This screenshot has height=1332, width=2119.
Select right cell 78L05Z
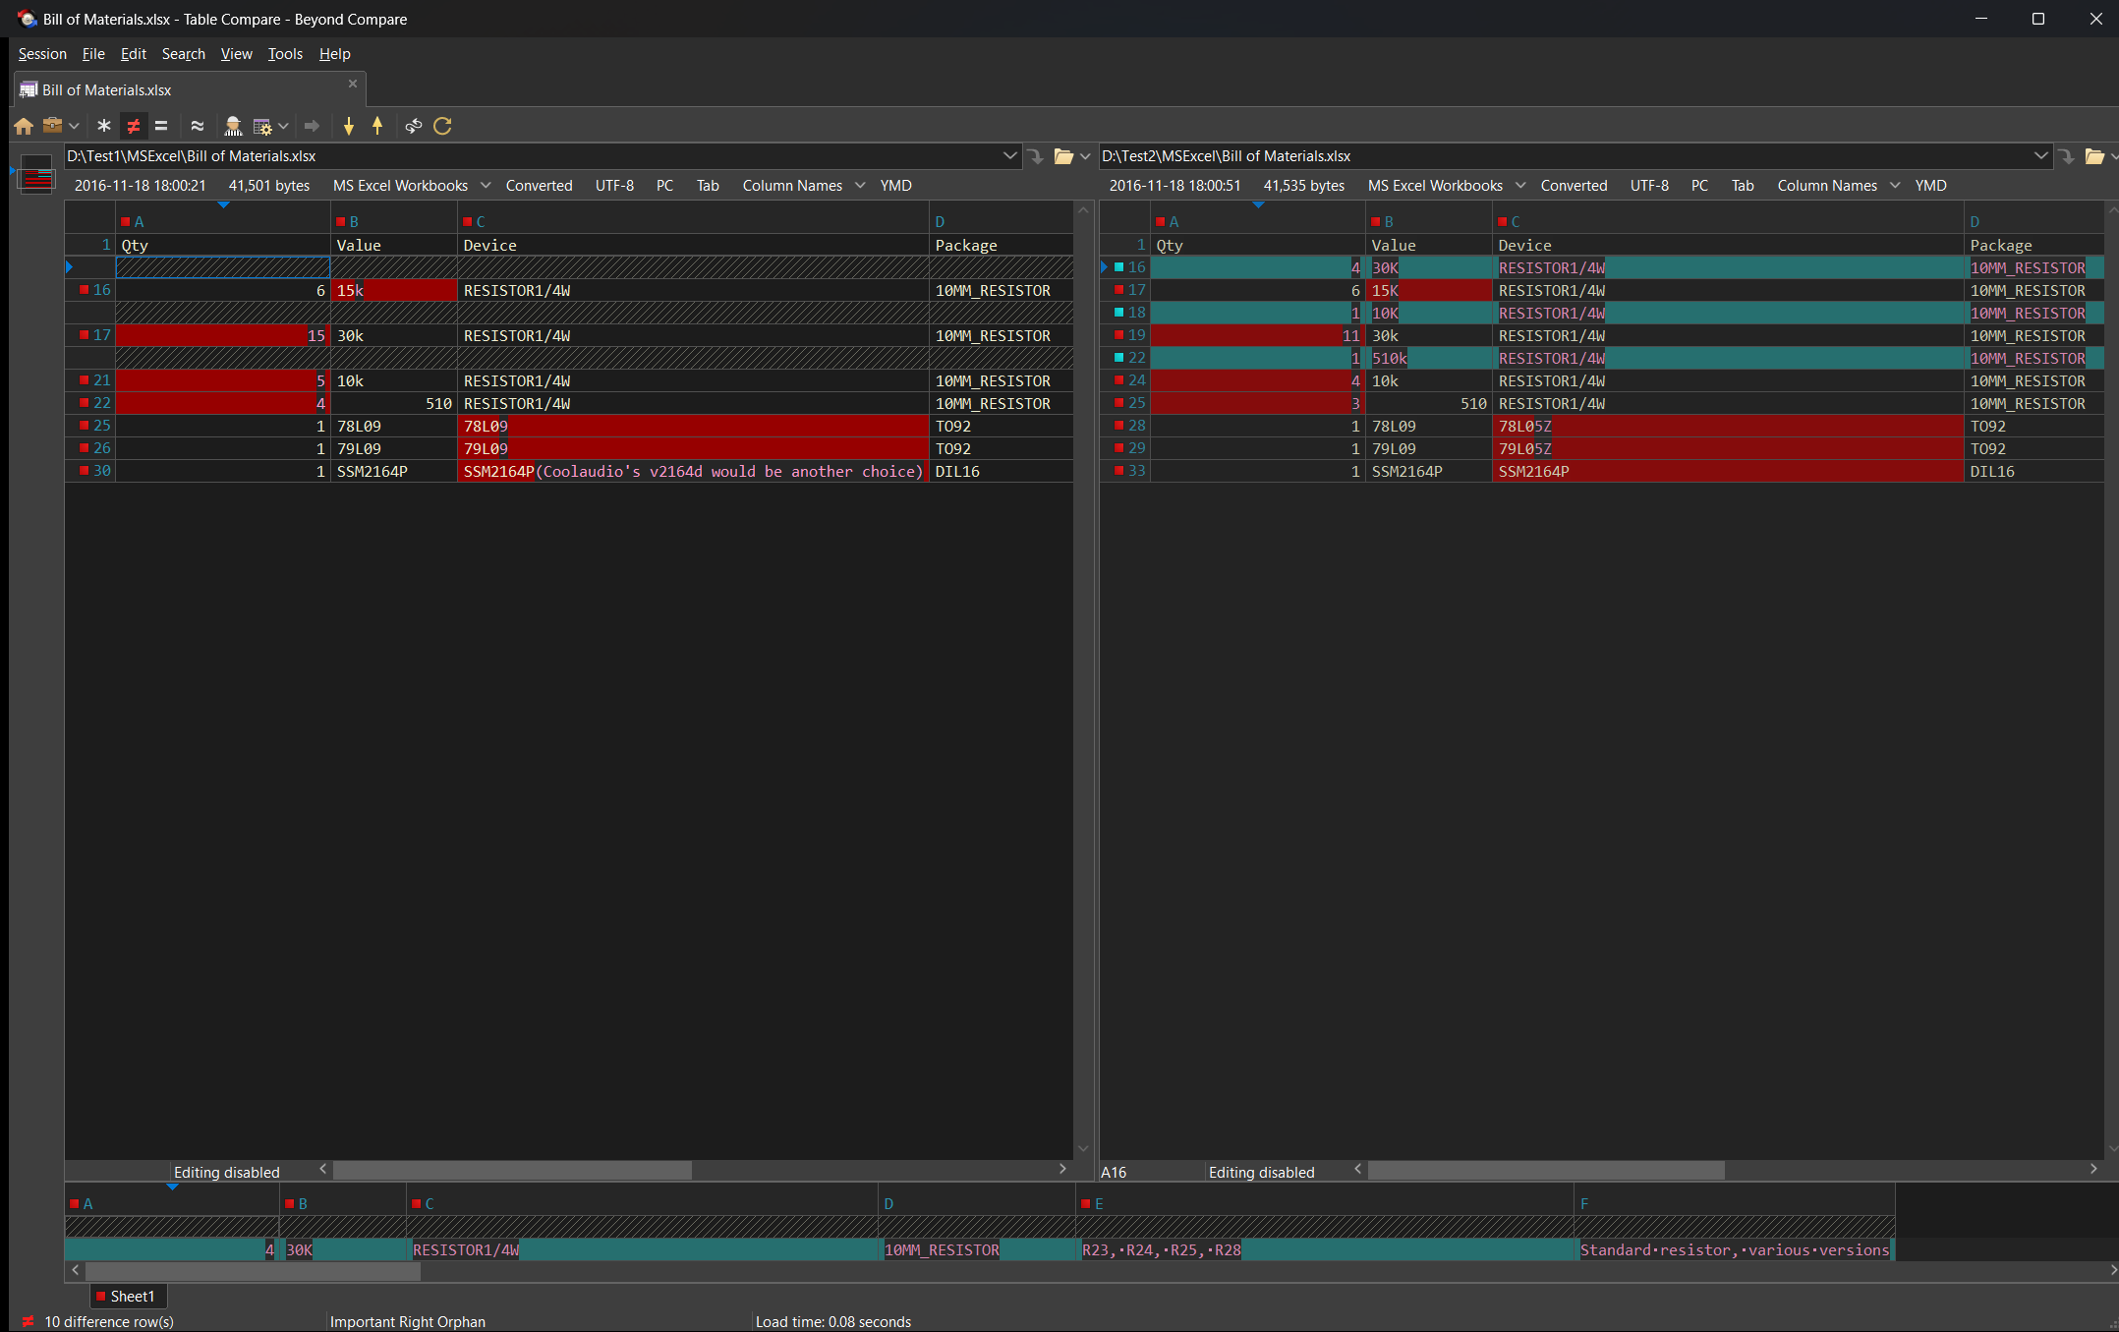pos(1728,427)
